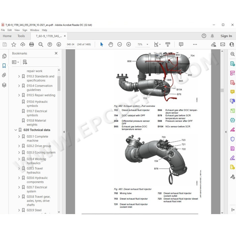
Task: Click the find current bookmark icon
Action: click(x=25, y=62)
